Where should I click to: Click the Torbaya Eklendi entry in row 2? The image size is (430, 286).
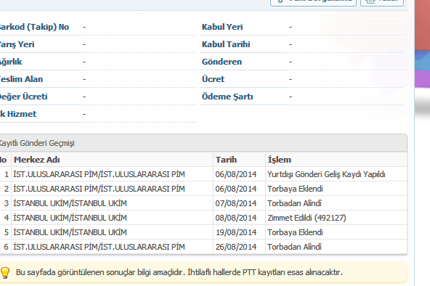(x=295, y=189)
